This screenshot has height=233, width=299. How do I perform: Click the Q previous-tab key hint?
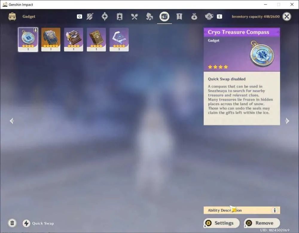79,16
